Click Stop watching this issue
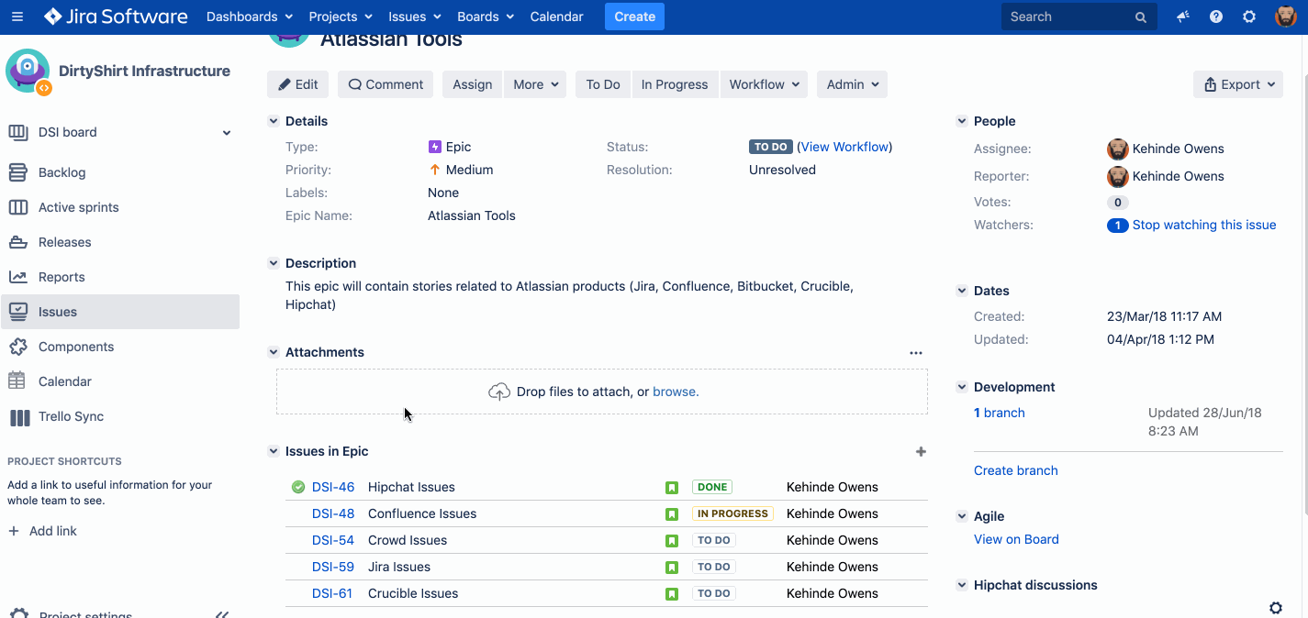The image size is (1308, 618). click(1204, 225)
